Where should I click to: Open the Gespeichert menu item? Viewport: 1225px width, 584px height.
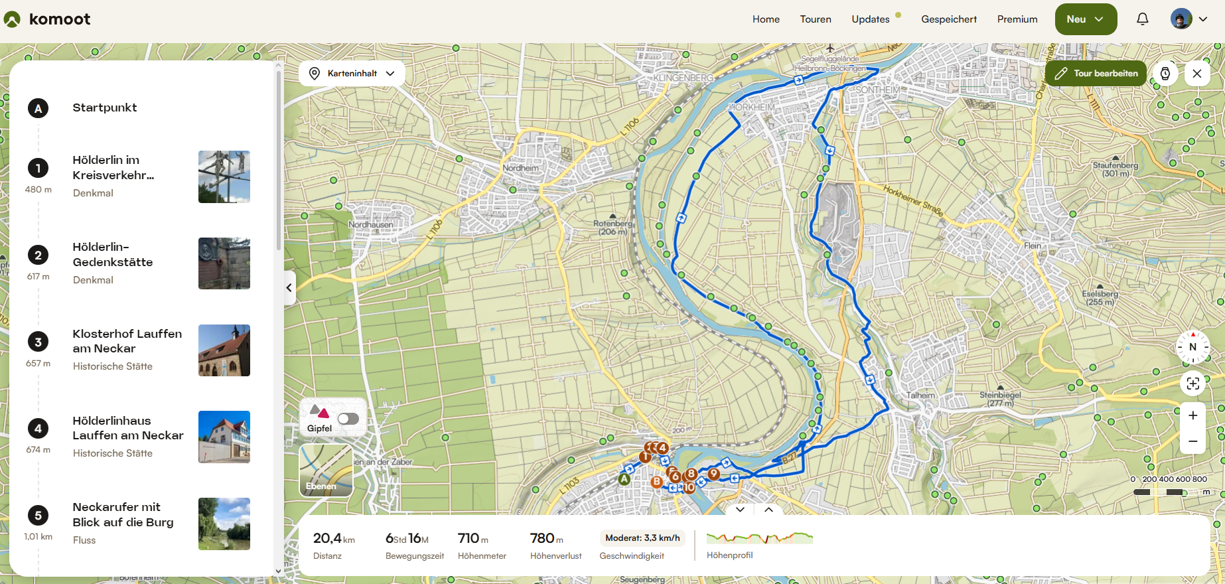(x=948, y=19)
